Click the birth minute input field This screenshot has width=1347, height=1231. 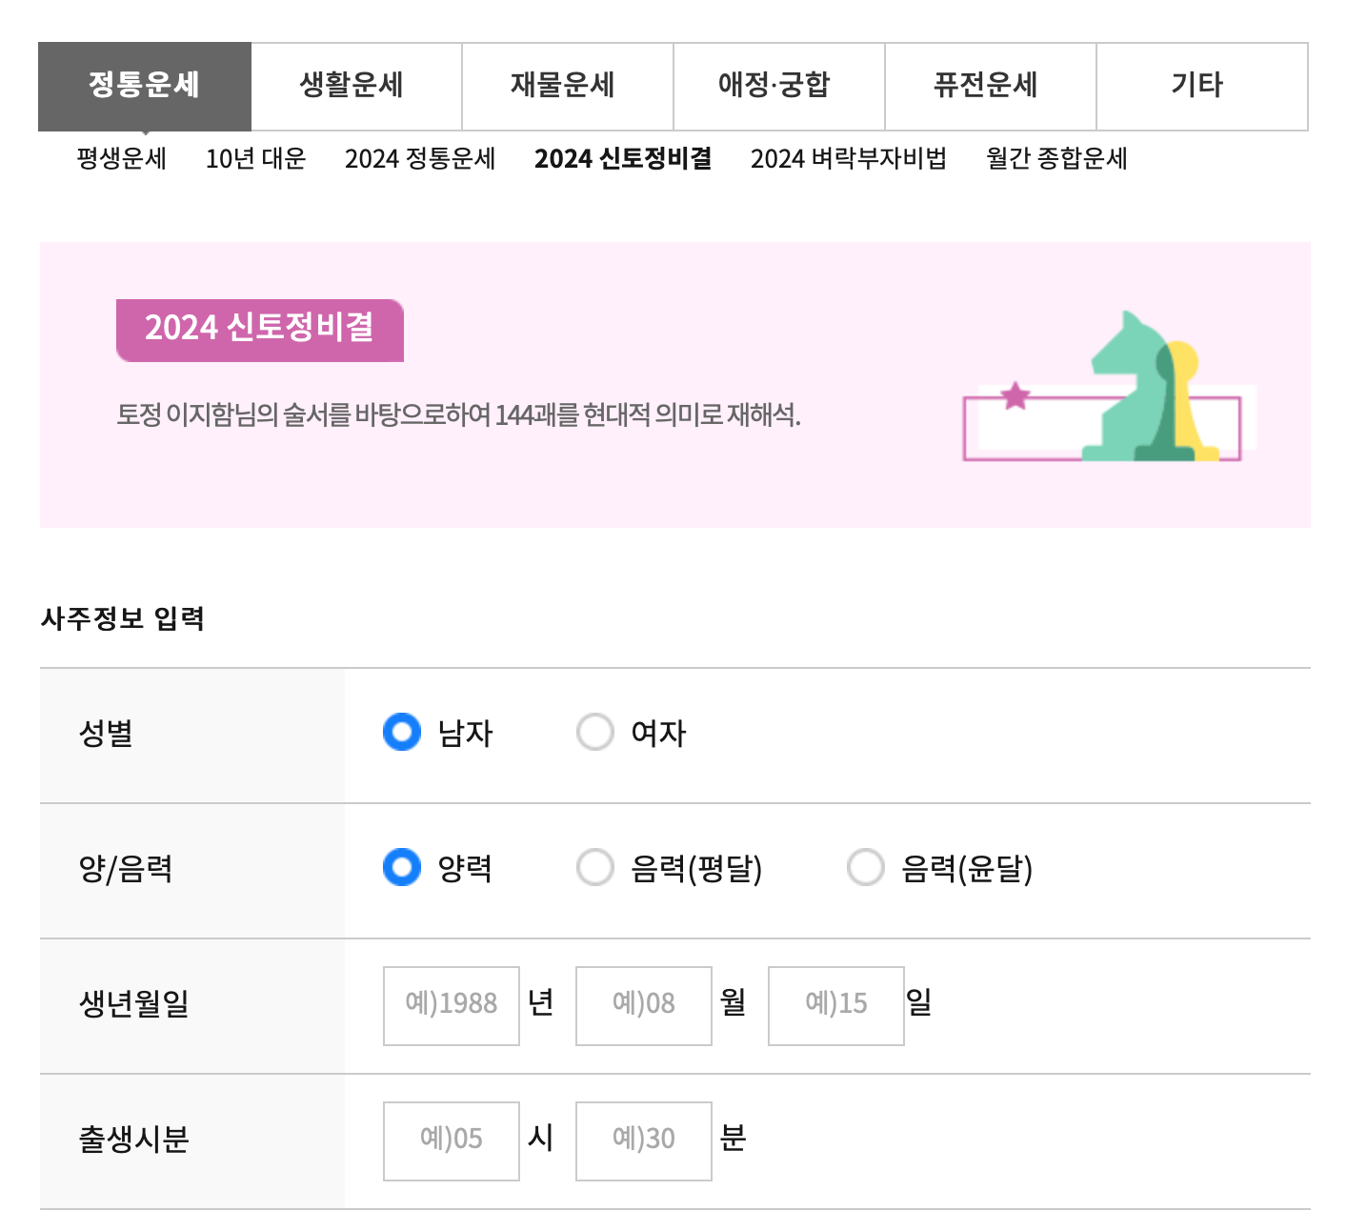click(643, 1140)
